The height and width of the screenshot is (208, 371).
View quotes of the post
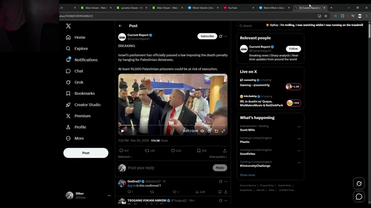218,157
